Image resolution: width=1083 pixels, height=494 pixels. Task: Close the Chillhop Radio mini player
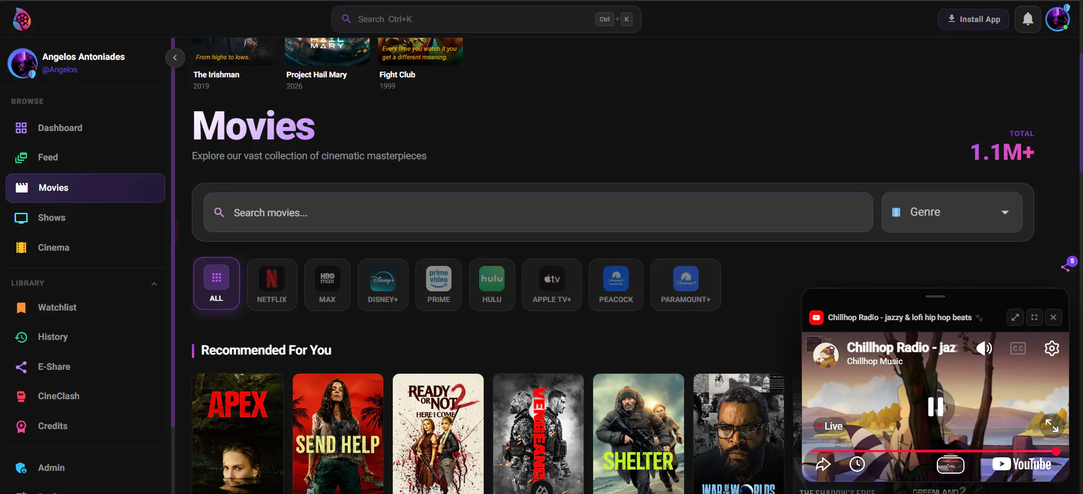(1053, 317)
